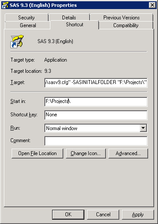This screenshot has height=224, width=158.
Task: Focus the Shortcut key field
Action: tap(96, 115)
